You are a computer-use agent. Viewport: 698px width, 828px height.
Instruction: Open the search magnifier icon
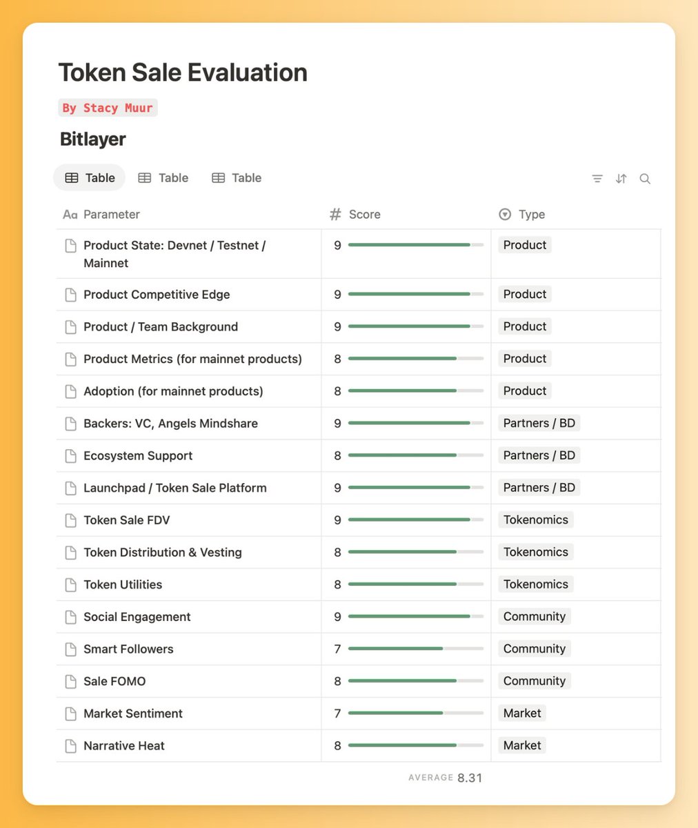pyautogui.click(x=645, y=179)
